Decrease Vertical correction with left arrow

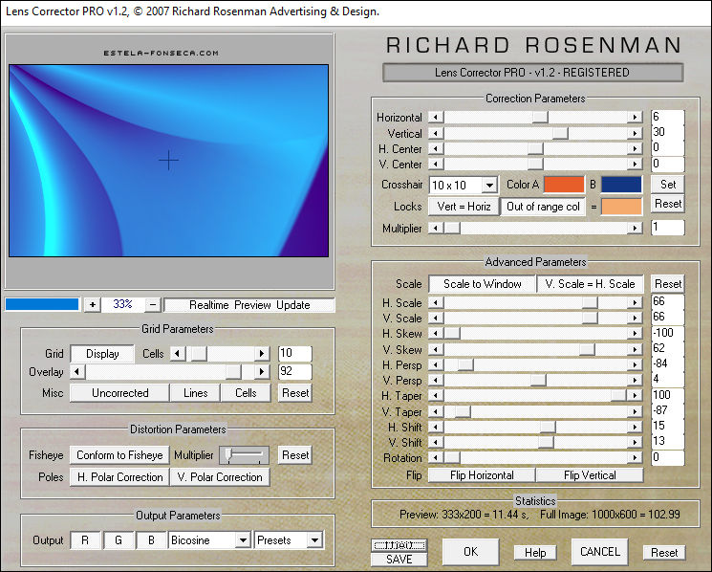tap(436, 133)
